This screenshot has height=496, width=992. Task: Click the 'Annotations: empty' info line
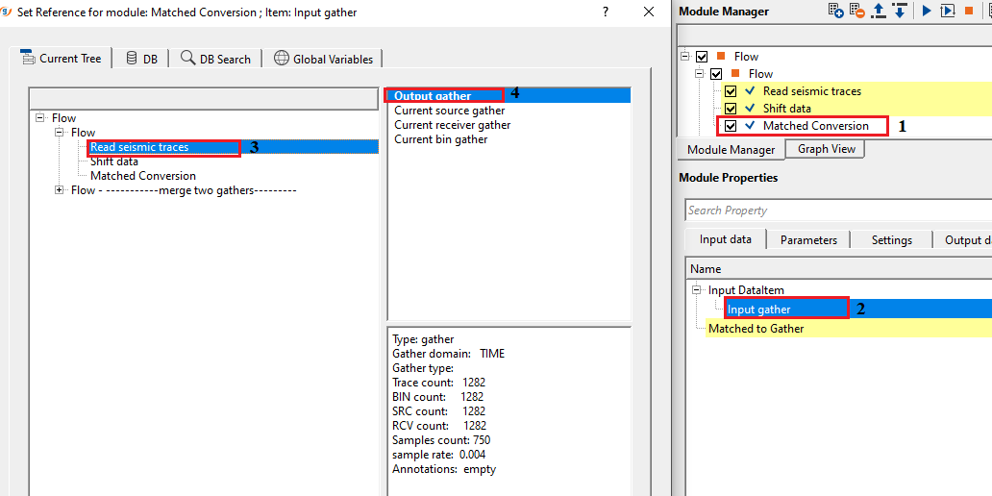point(444,469)
